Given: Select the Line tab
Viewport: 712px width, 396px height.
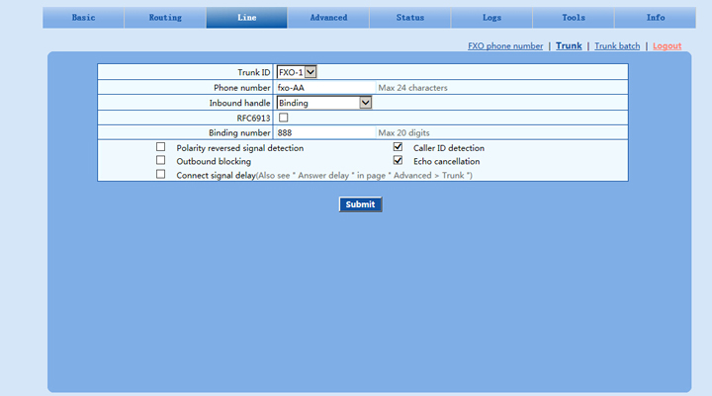Looking at the screenshot, I should [246, 18].
